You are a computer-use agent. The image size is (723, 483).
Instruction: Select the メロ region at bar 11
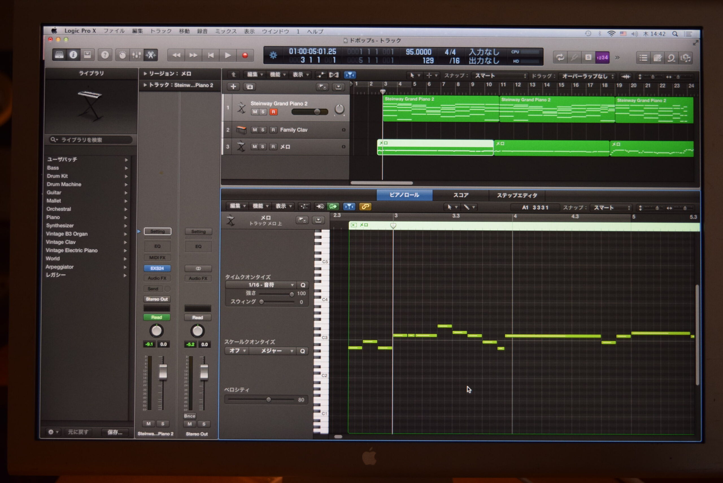[551, 148]
